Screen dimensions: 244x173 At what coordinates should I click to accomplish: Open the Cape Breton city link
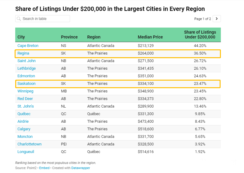(28, 46)
